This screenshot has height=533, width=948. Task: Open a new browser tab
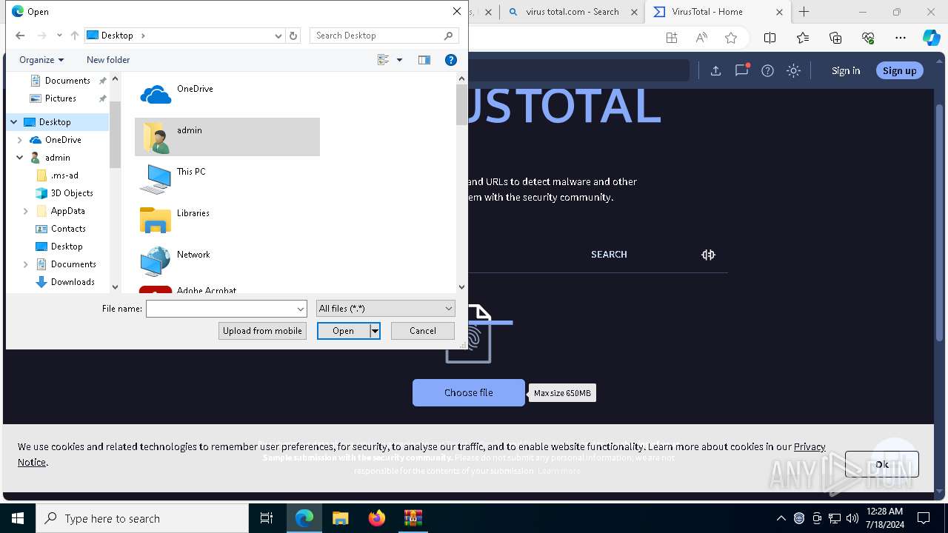pyautogui.click(x=804, y=12)
